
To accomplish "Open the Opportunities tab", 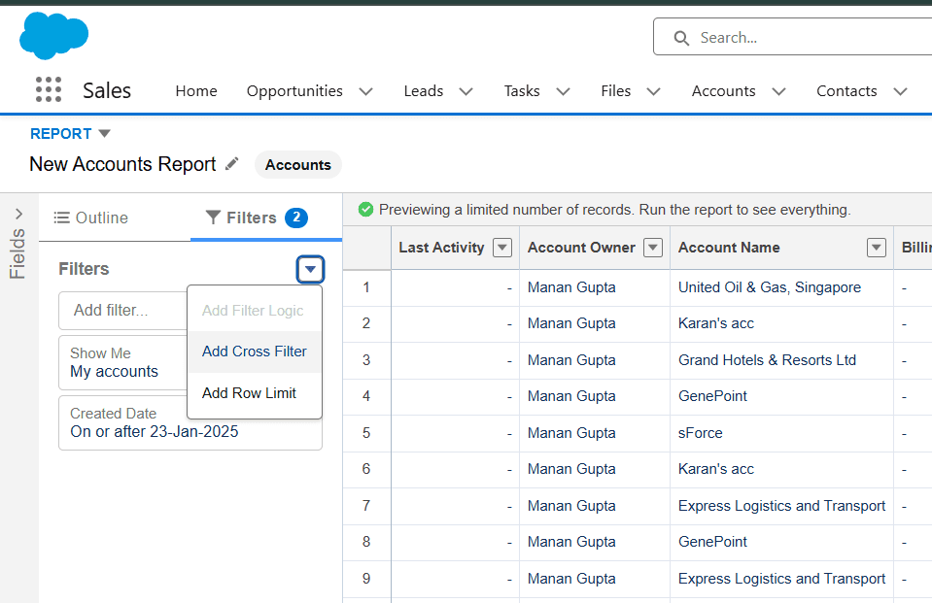I will coord(294,91).
